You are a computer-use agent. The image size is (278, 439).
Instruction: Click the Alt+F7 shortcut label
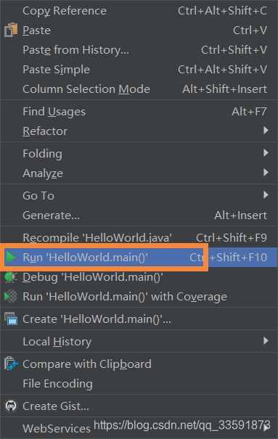click(249, 112)
